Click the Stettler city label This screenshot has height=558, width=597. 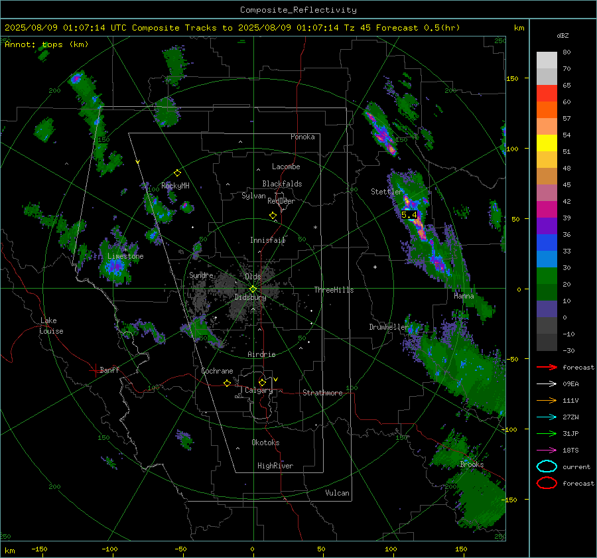coord(387,192)
